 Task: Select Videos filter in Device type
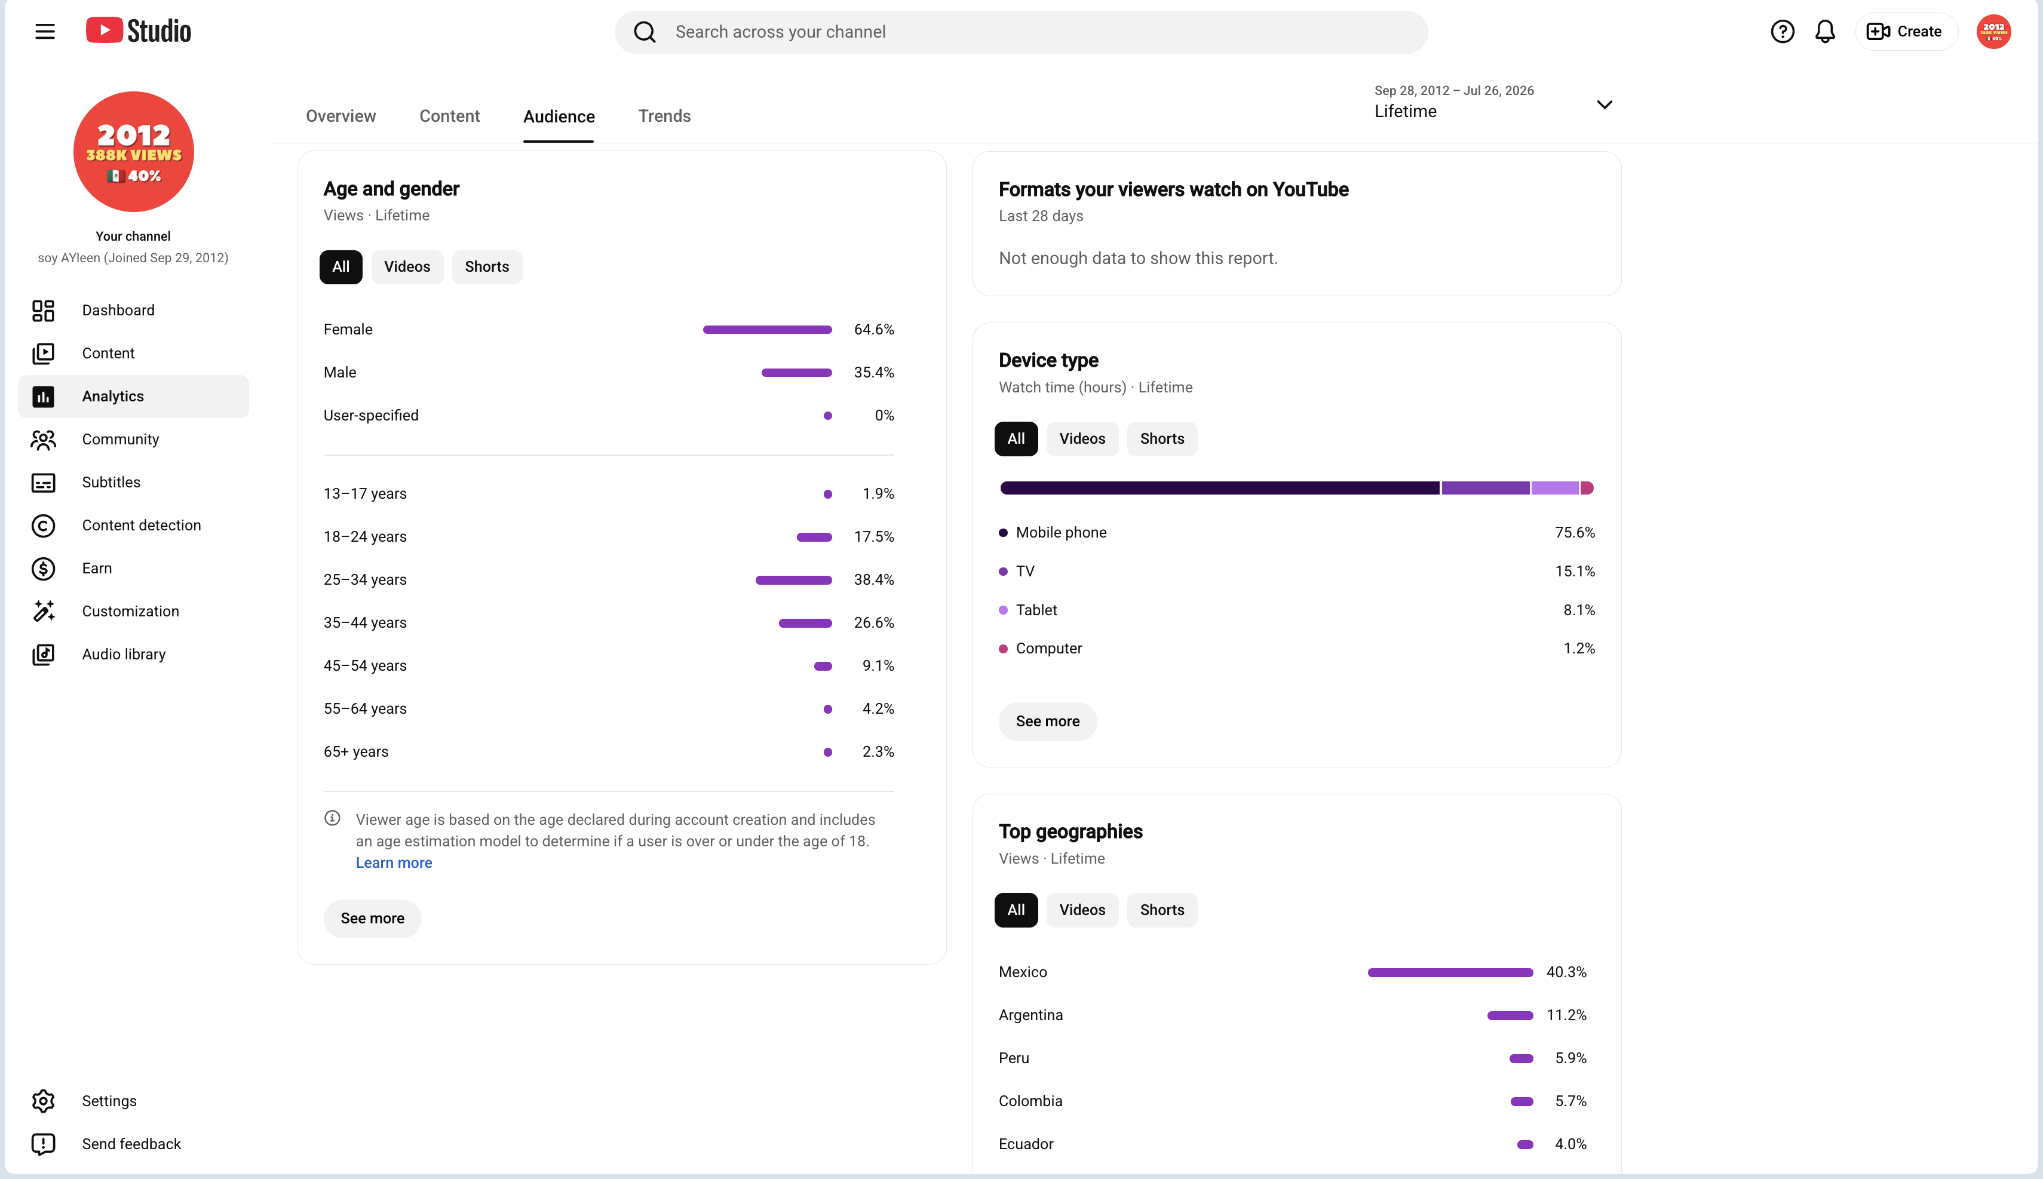pyautogui.click(x=1082, y=439)
